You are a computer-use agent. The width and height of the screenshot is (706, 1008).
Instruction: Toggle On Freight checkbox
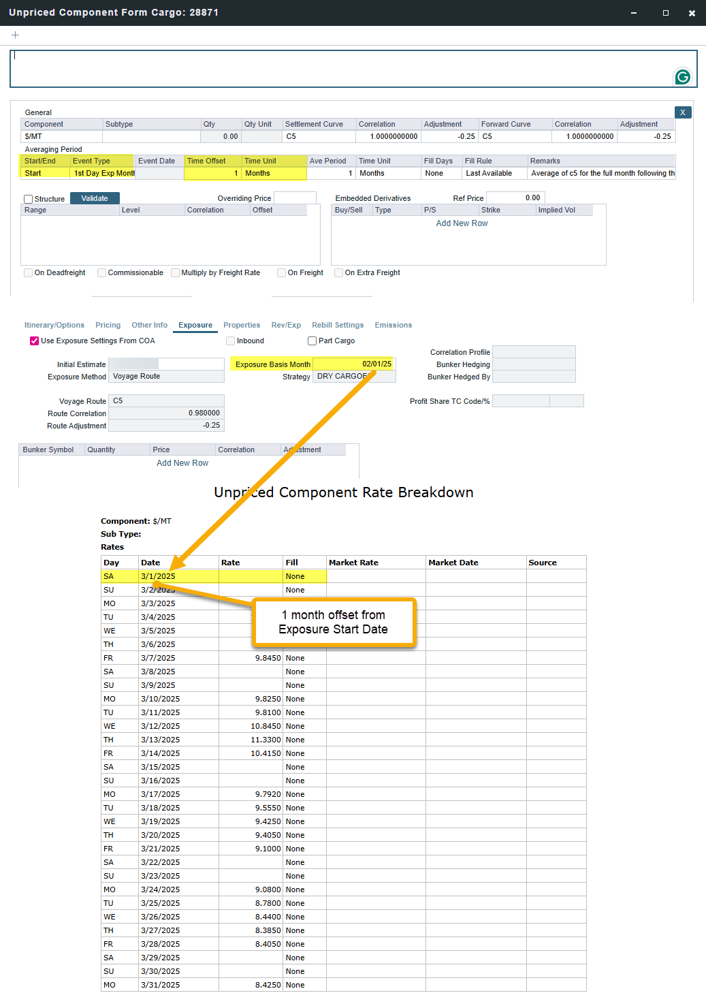[281, 272]
